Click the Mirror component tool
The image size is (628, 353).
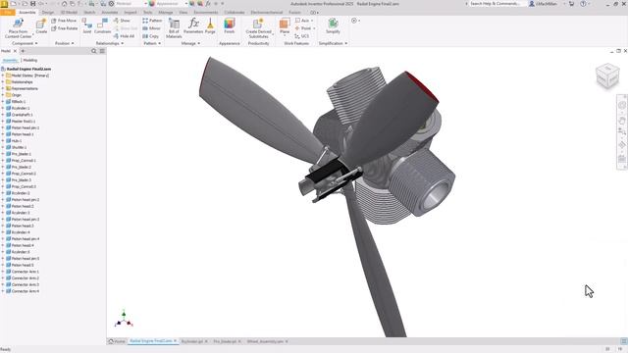[151, 28]
